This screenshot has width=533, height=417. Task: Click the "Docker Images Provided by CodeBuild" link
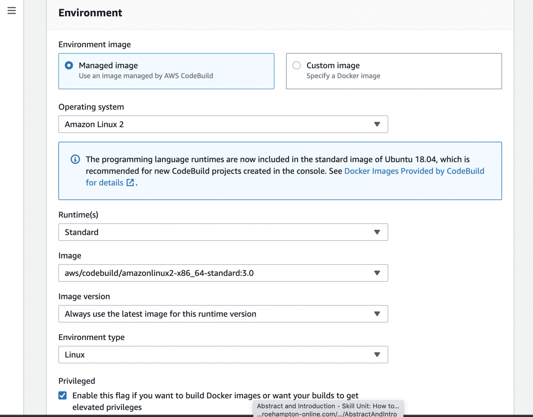tap(414, 171)
